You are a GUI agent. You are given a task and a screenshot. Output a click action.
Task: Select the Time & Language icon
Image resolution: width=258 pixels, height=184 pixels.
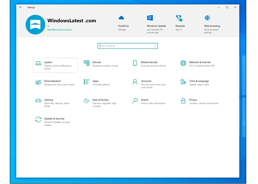click(183, 82)
